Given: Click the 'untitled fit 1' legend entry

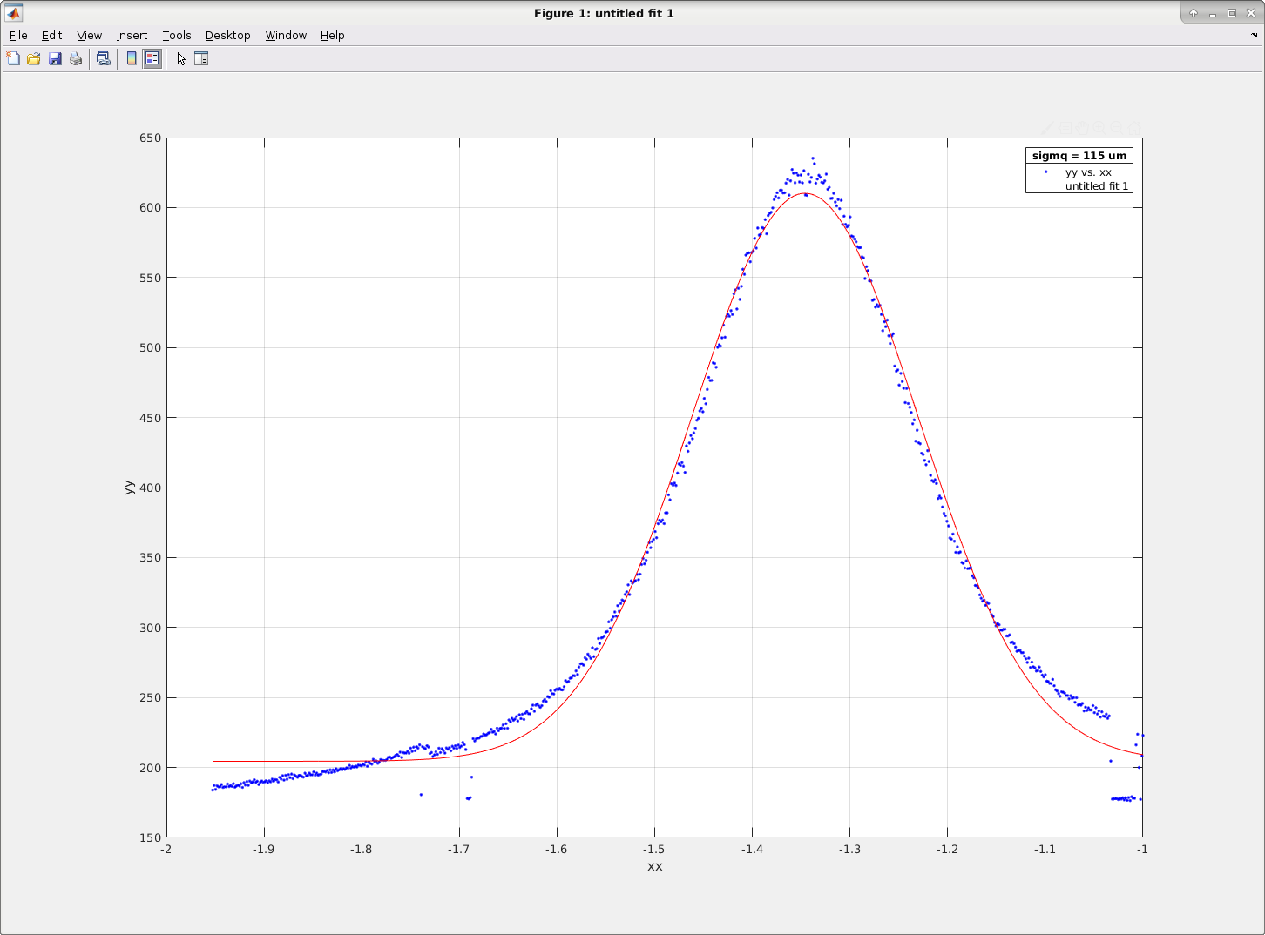Looking at the screenshot, I should click(x=1096, y=186).
